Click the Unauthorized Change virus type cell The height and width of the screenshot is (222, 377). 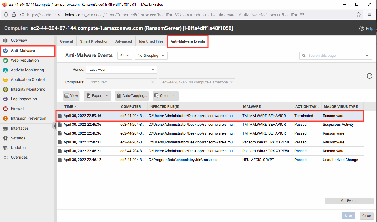pos(340,160)
